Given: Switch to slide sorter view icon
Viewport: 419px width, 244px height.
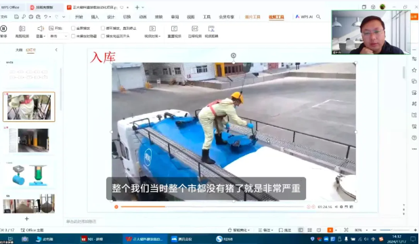Looking at the screenshot, I should (x=310, y=230).
